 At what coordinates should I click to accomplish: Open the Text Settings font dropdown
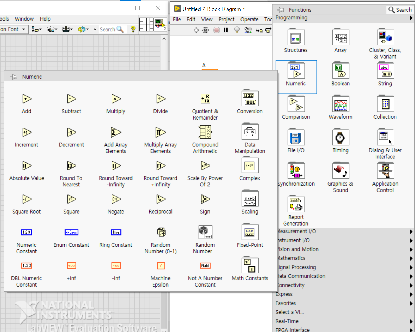(14, 29)
